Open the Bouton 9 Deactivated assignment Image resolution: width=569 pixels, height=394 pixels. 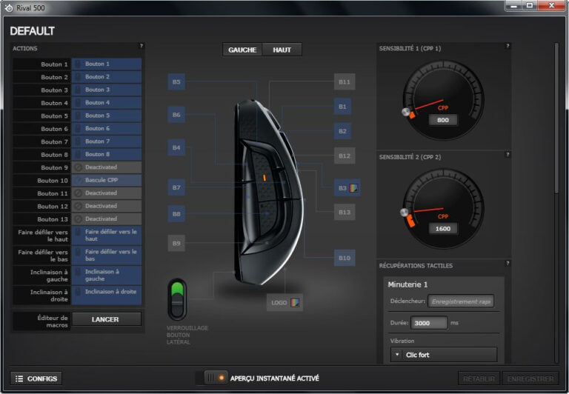coord(107,167)
